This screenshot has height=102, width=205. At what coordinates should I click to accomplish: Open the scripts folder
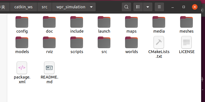point(77,42)
